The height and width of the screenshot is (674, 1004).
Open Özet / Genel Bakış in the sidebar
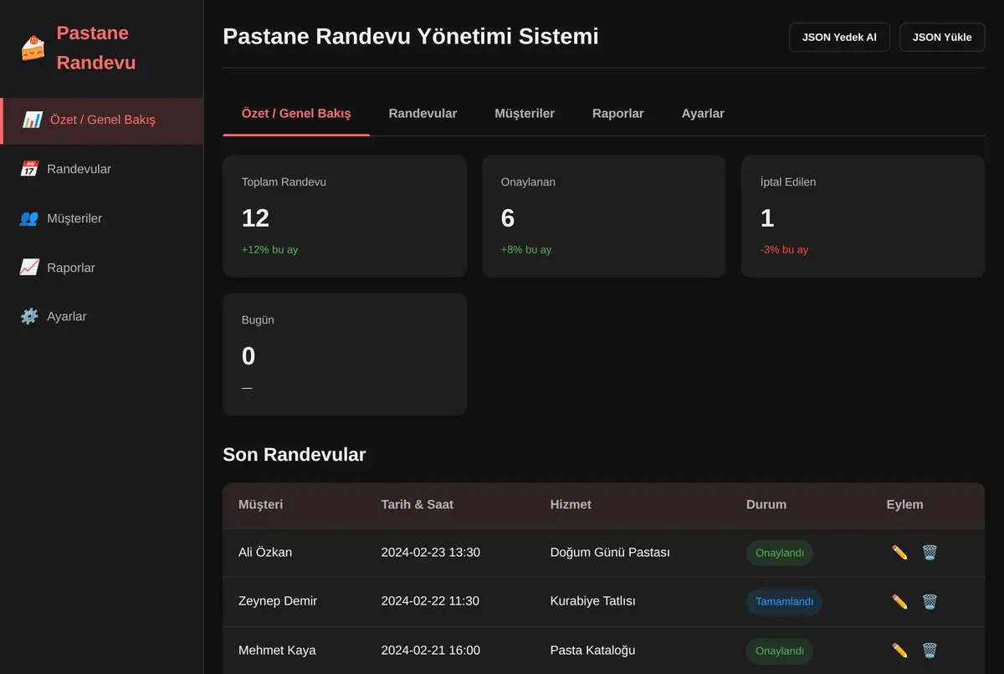coord(101,120)
